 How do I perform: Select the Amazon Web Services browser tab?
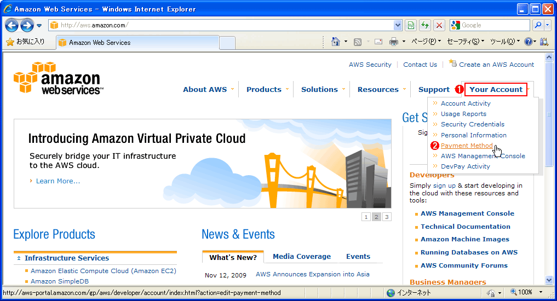(x=137, y=43)
